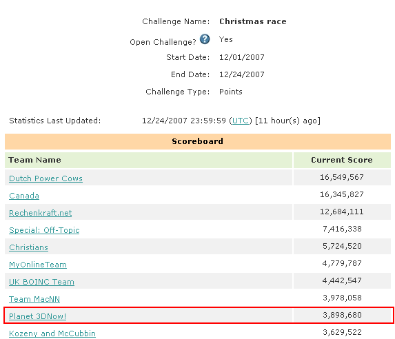The width and height of the screenshot is (395, 339).
Task: Open the UTC time zone link
Action: coord(241,121)
